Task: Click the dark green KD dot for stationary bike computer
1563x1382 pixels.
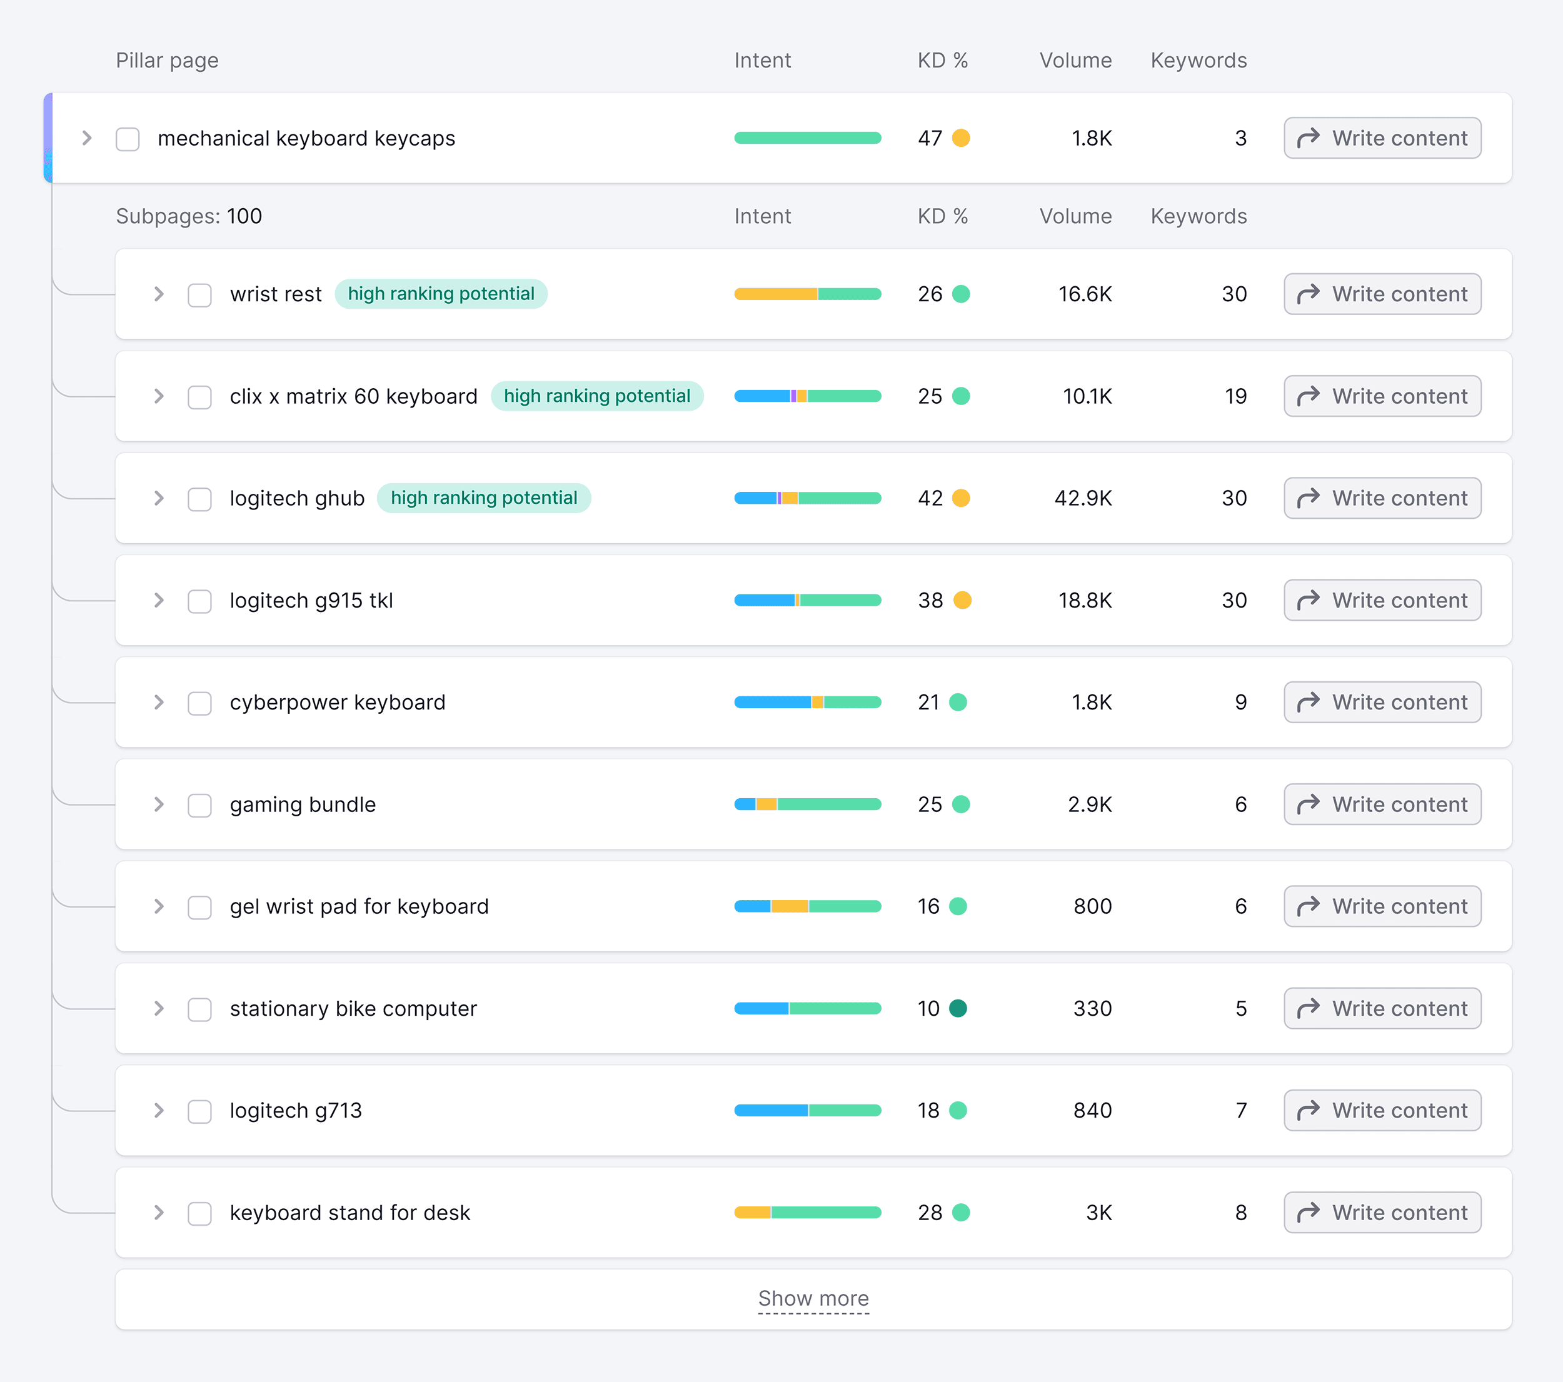Action: click(x=958, y=1008)
